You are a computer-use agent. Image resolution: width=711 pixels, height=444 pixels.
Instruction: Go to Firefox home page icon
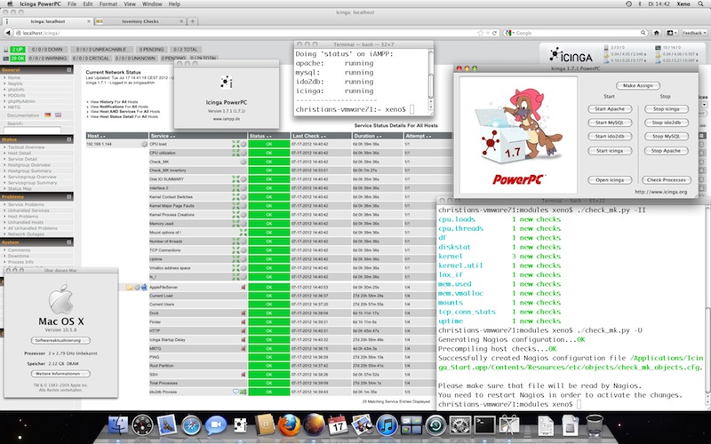656,33
